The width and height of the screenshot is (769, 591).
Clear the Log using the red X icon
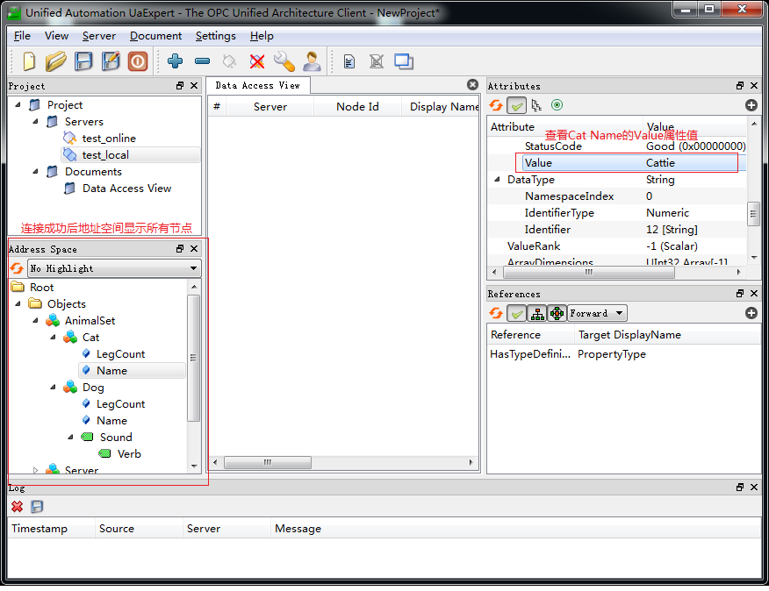click(x=17, y=507)
